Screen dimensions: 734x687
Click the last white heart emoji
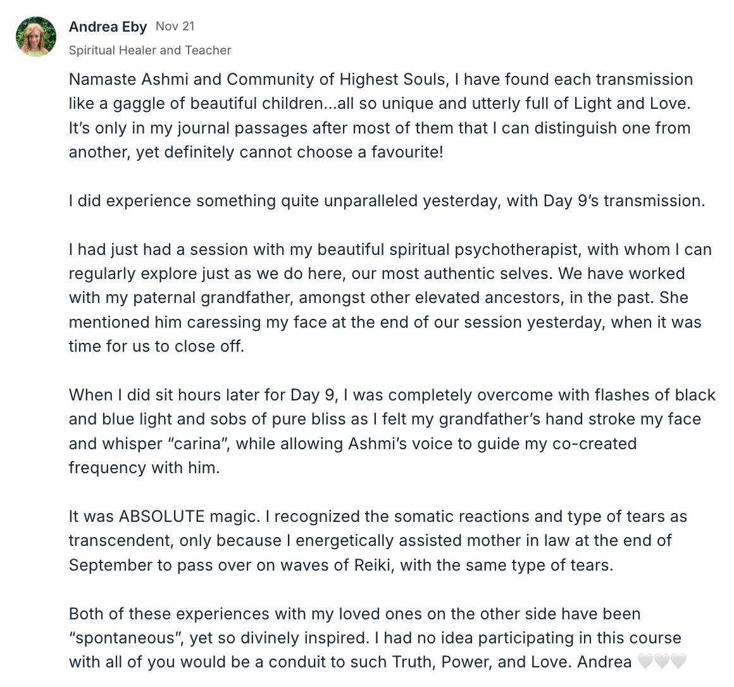coord(678,662)
